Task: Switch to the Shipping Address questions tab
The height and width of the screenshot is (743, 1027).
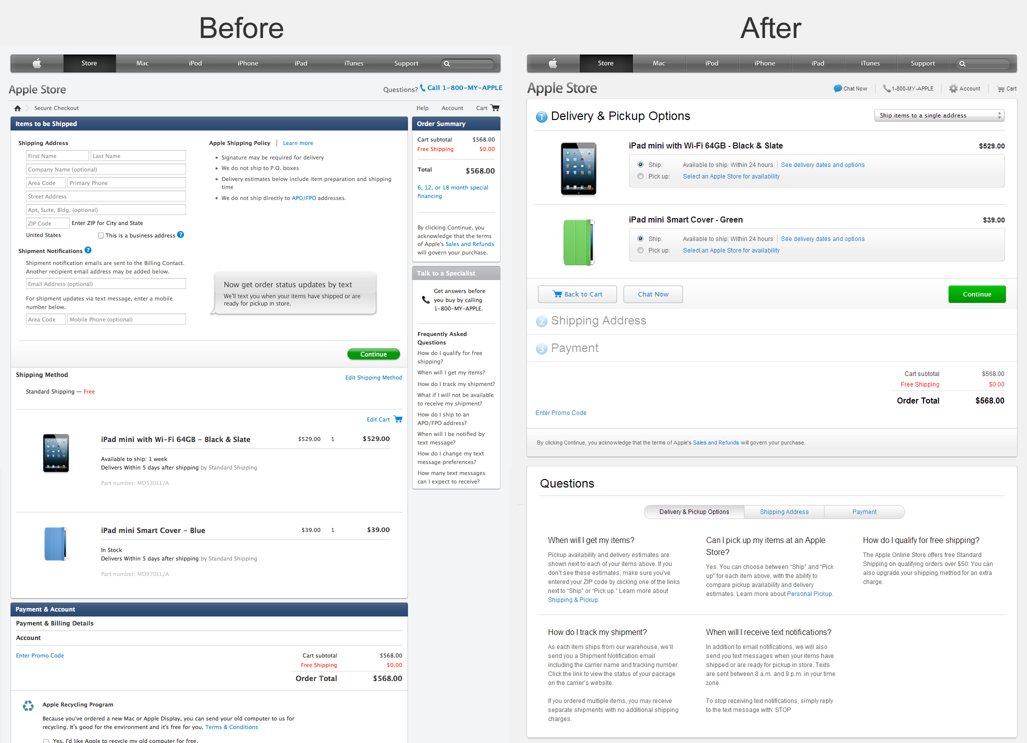Action: 784,511
